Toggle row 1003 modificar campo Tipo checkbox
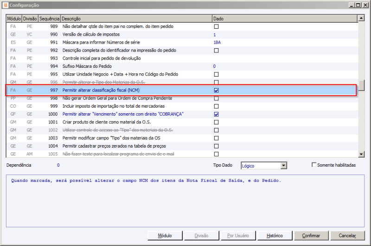The height and width of the screenshot is (246, 371). coord(216,138)
